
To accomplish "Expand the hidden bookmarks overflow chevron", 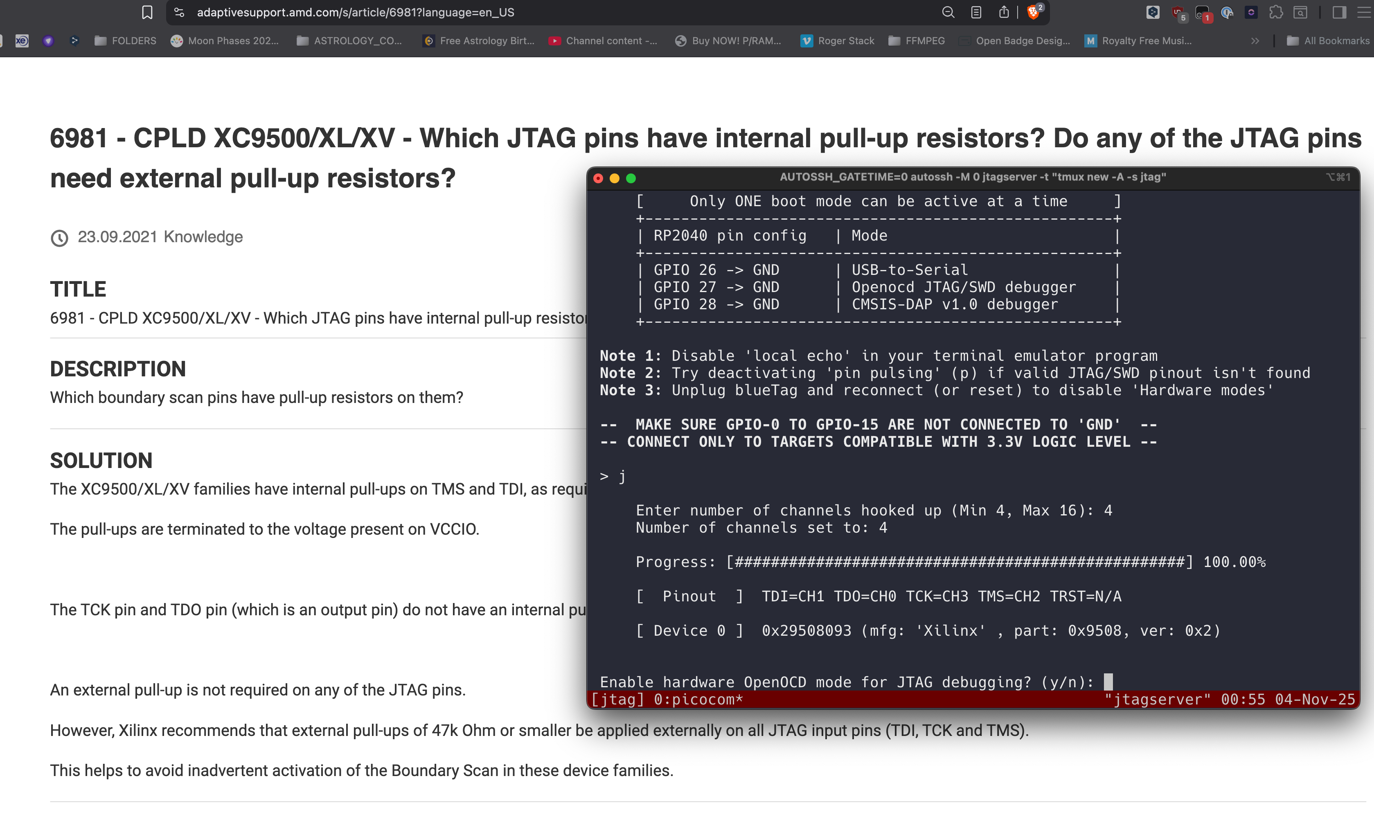I will pyautogui.click(x=1255, y=41).
